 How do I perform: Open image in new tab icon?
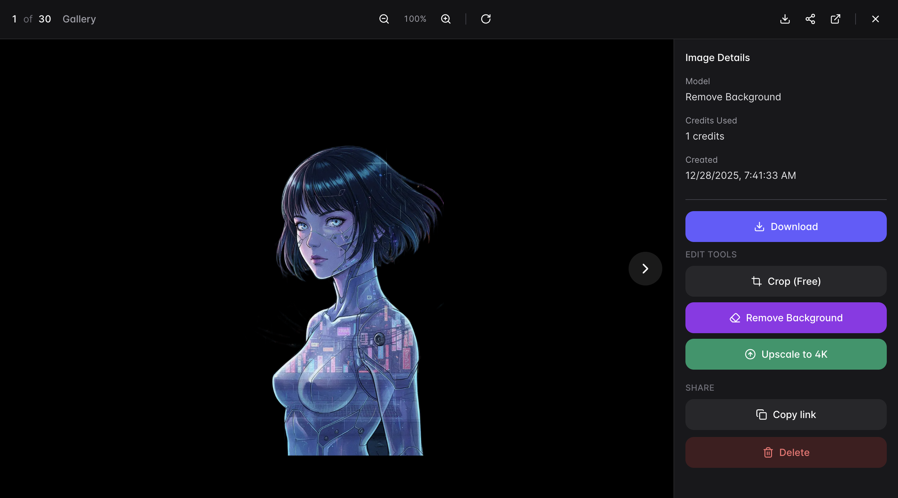(836, 19)
